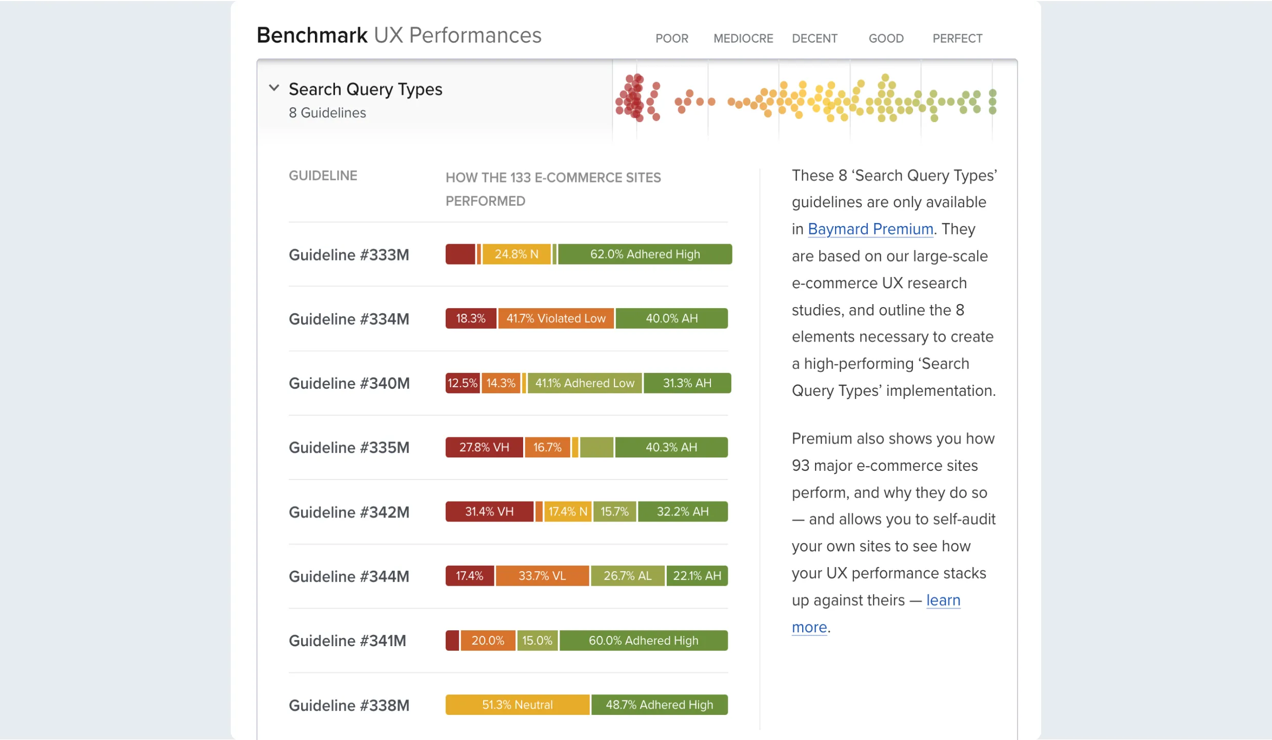Viewport: 1272px width, 740px height.
Task: Open Guideline #342M
Action: pos(349,512)
